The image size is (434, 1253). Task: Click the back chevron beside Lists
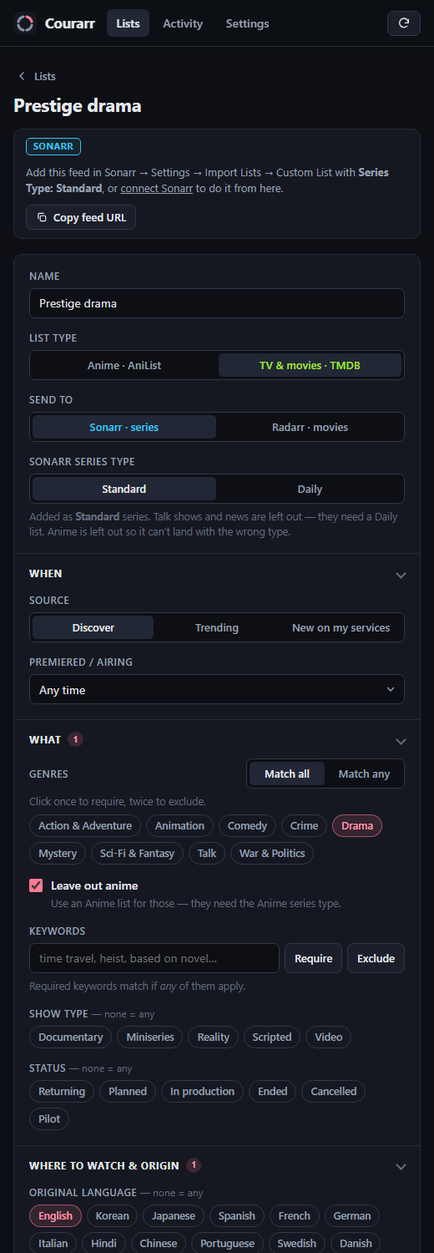click(22, 76)
